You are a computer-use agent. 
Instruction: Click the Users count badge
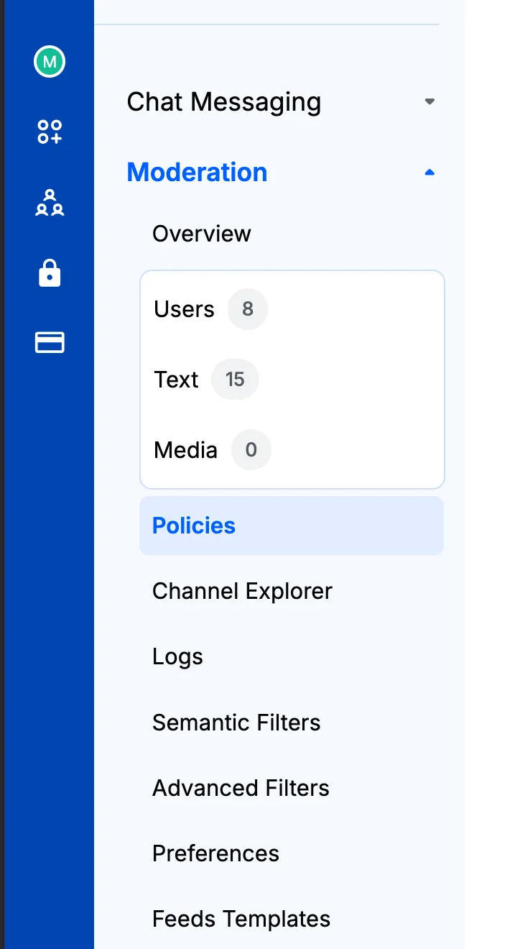click(247, 309)
